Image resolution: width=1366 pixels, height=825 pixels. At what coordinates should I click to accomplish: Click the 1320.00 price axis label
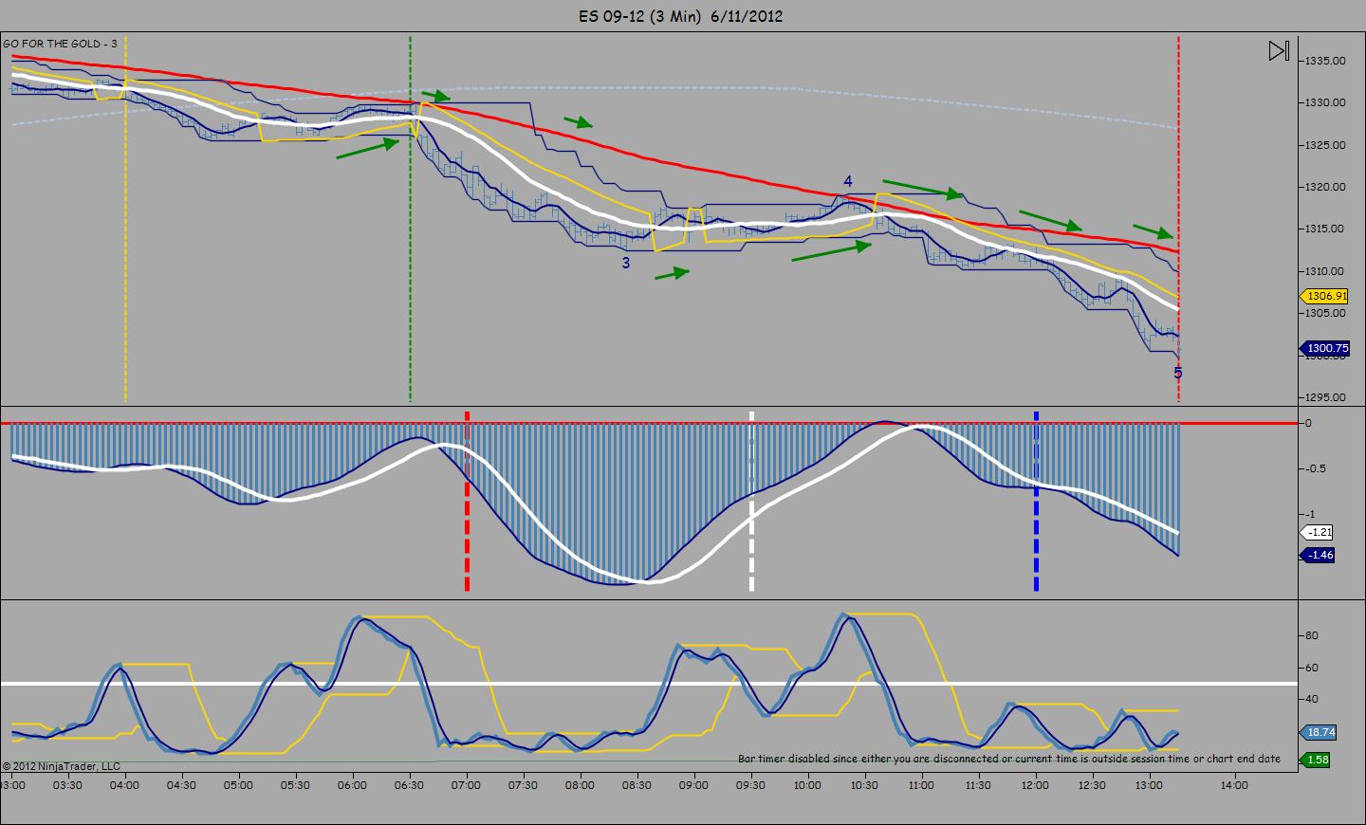coord(1325,187)
